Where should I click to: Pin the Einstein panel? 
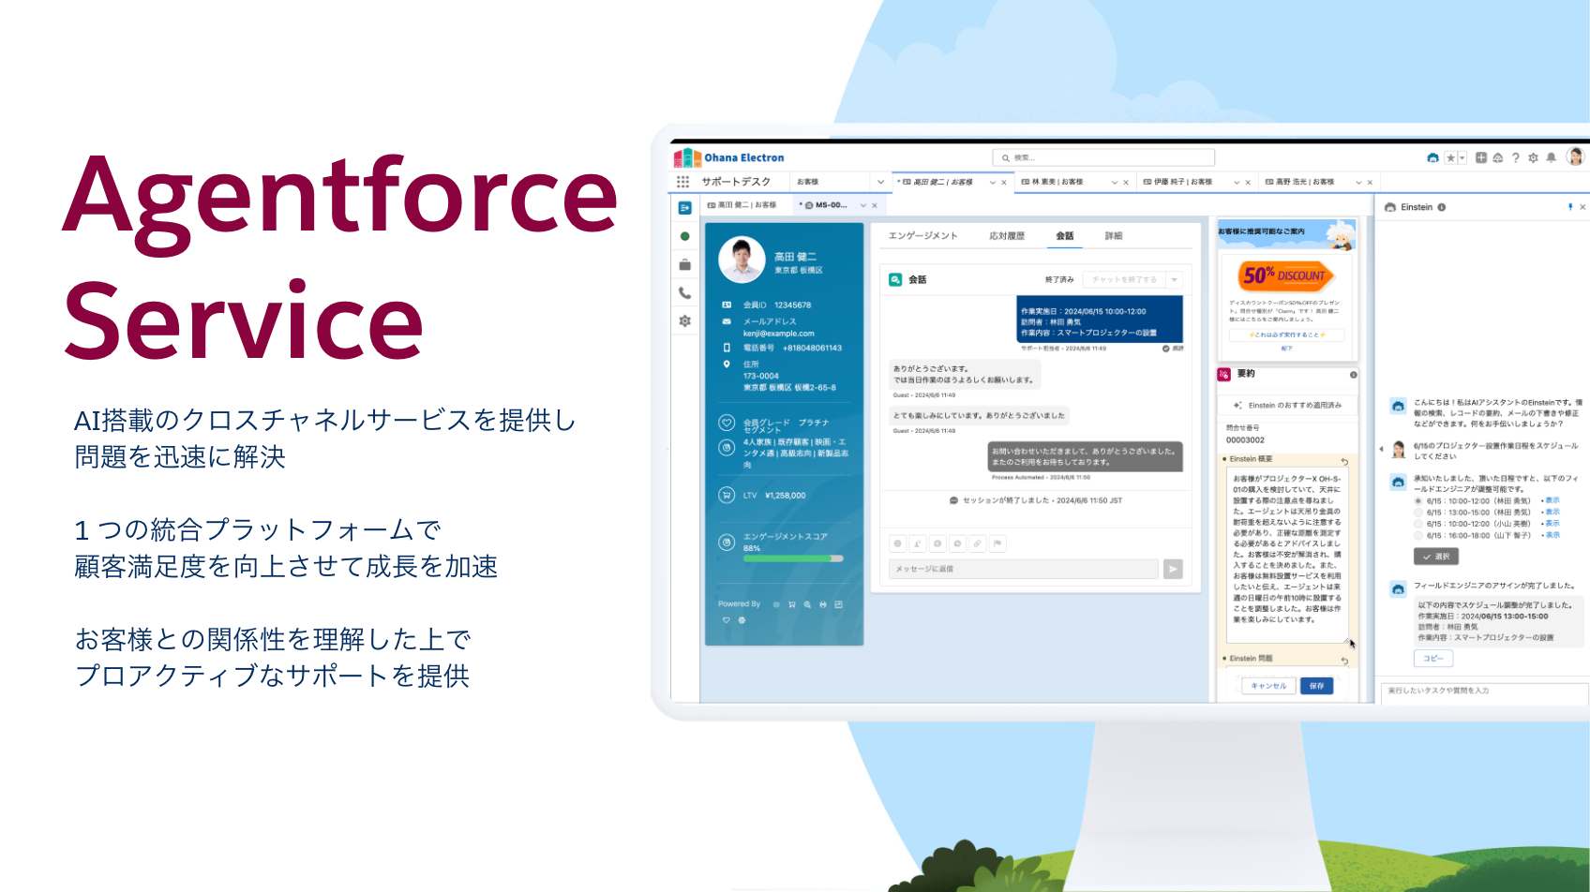[x=1570, y=207]
